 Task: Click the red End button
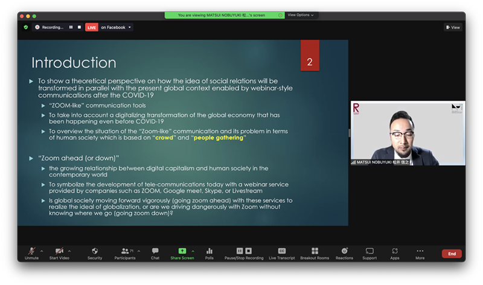(452, 254)
